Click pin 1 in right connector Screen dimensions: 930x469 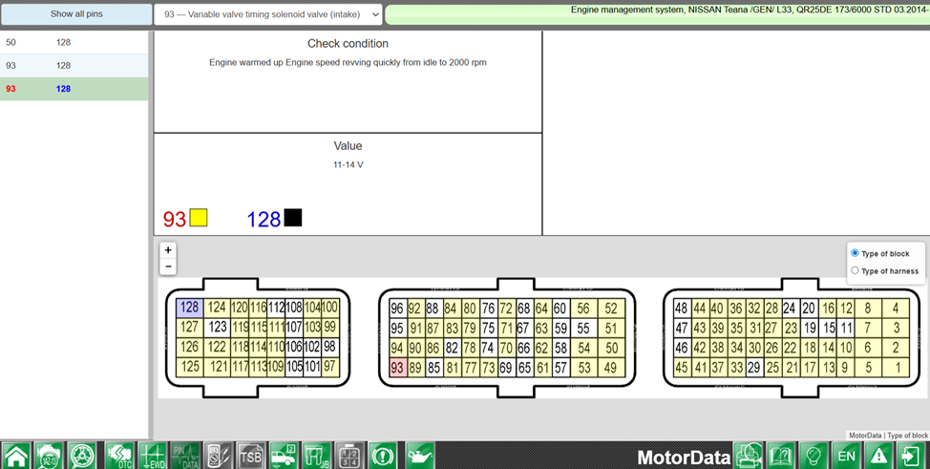[897, 368]
